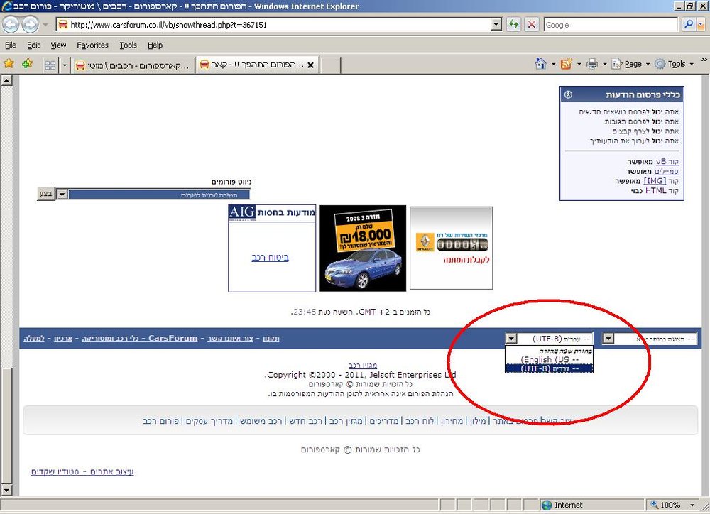Open the Tools dropdown in command bar
Screen dimensions: 710x514
pos(674,64)
